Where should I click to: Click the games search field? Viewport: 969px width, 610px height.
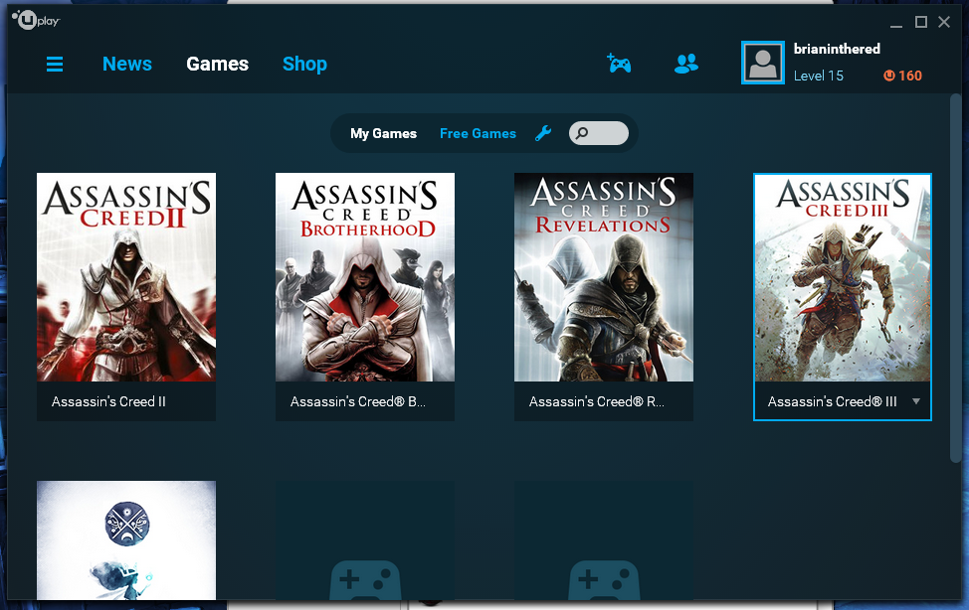[599, 133]
